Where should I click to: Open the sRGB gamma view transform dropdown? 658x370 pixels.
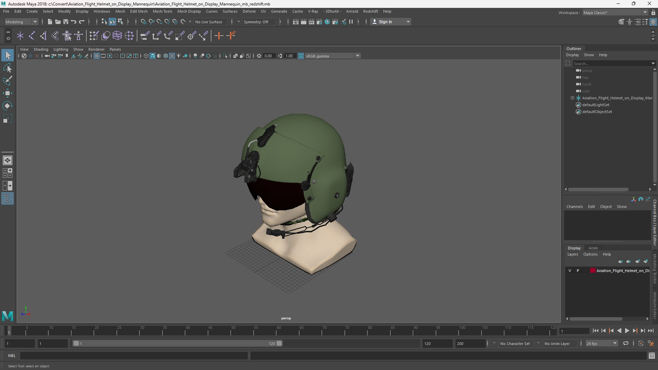pyautogui.click(x=332, y=56)
